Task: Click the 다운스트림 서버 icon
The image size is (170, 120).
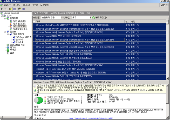Action: [x=8, y=45]
